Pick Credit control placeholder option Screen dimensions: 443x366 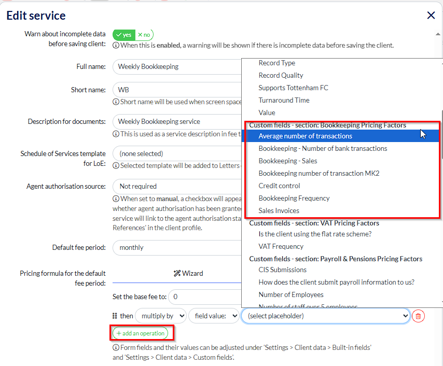click(x=279, y=186)
